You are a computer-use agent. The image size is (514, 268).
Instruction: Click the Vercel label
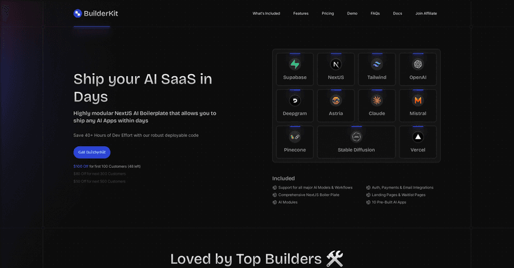click(417, 150)
